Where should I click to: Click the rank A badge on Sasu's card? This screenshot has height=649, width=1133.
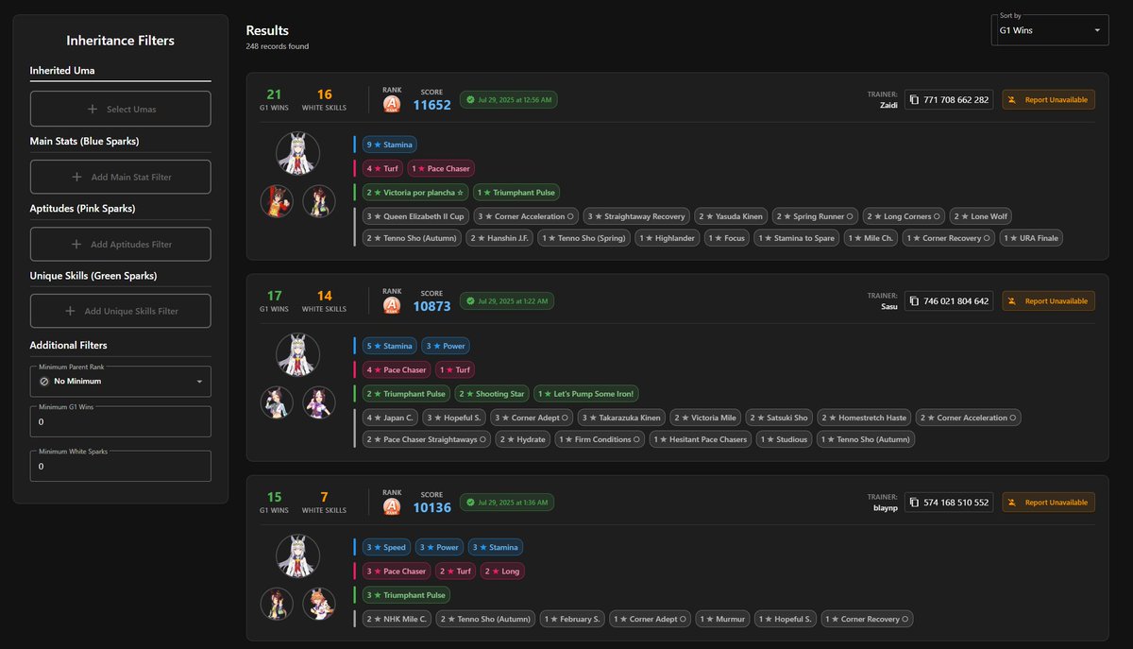pyautogui.click(x=392, y=306)
